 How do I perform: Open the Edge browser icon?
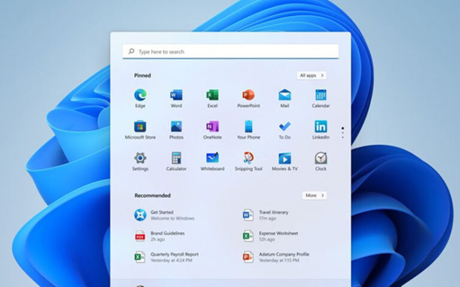point(140,95)
